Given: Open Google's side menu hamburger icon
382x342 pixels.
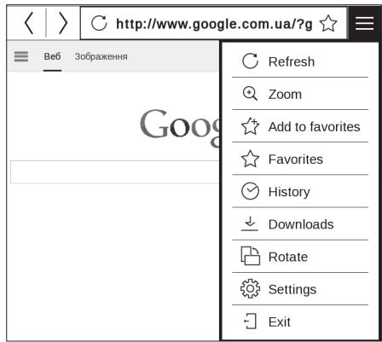Looking at the screenshot, I should pos(21,56).
